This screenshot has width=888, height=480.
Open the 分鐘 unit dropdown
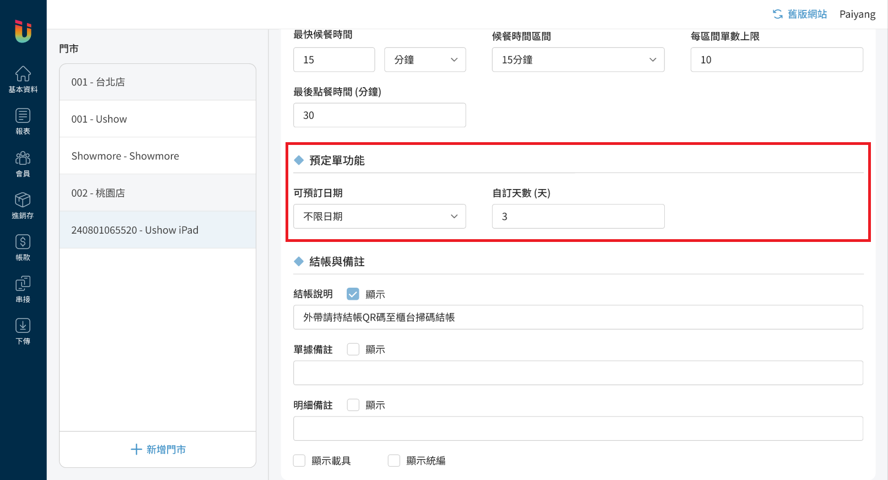424,60
